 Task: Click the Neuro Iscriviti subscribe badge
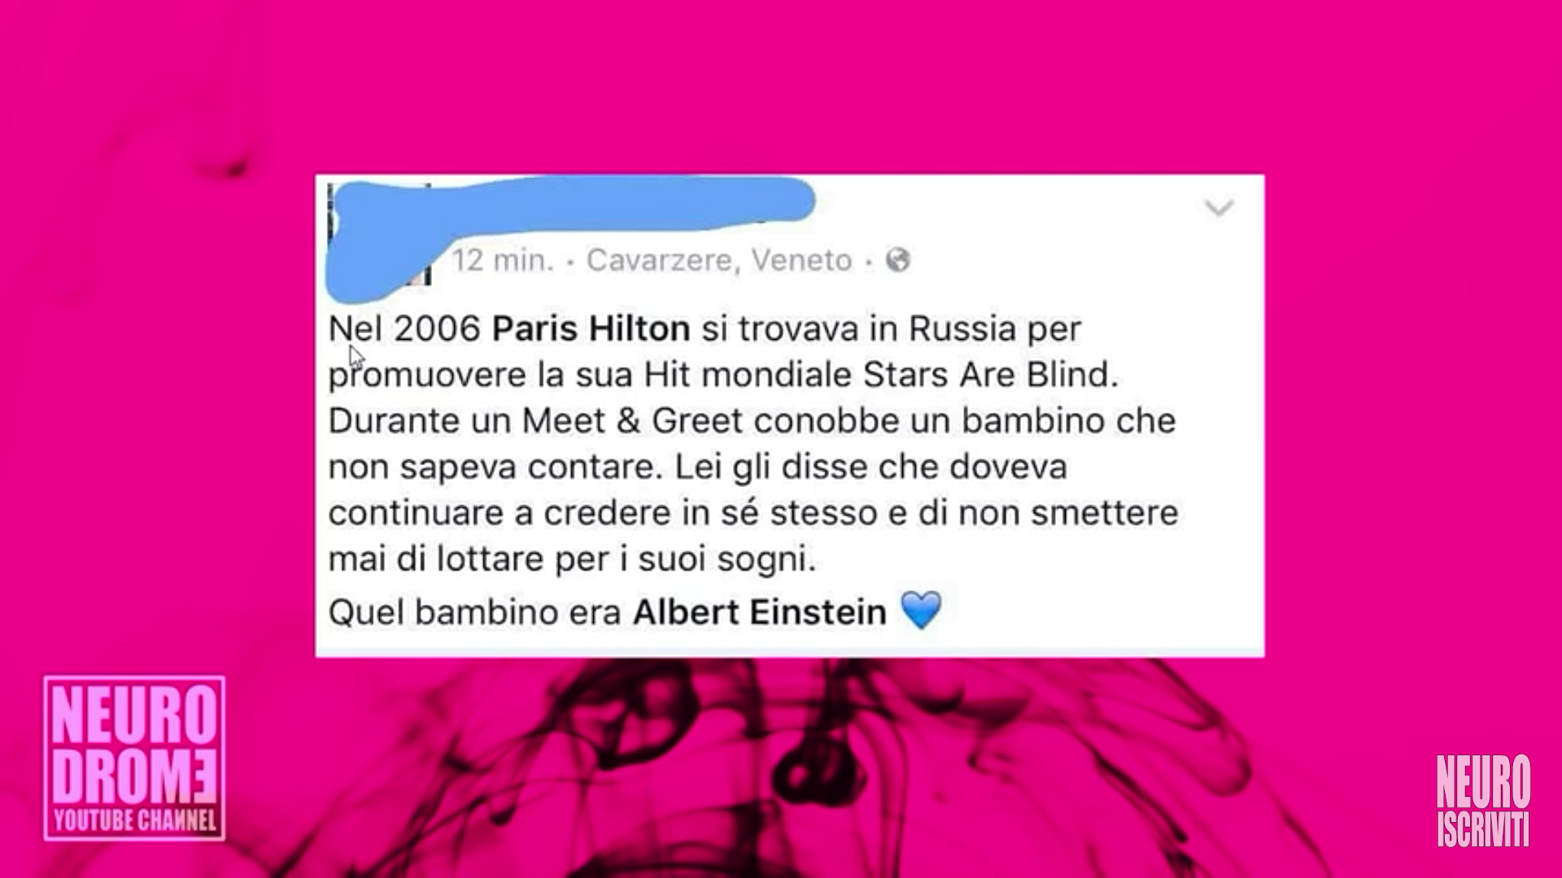[x=1483, y=801]
